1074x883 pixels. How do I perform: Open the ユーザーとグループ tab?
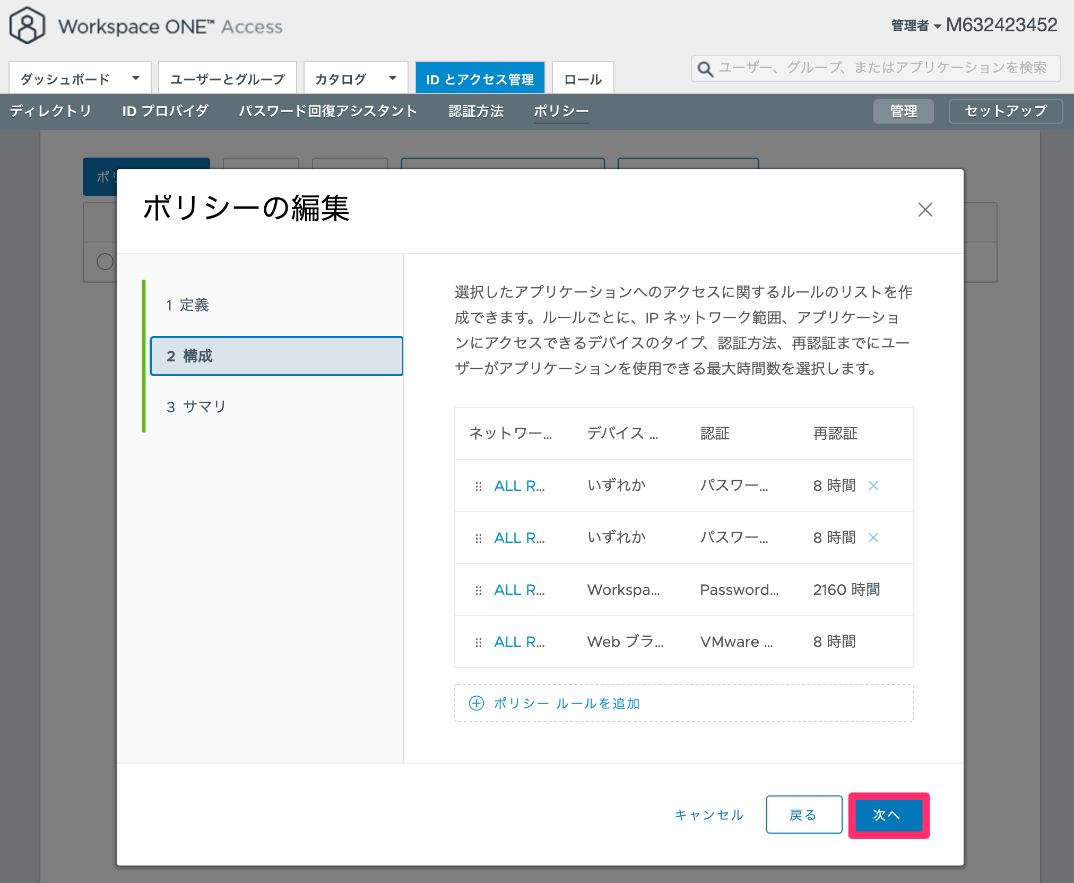click(x=227, y=79)
